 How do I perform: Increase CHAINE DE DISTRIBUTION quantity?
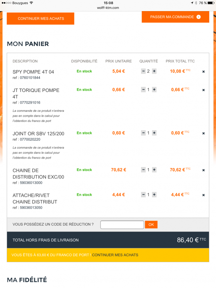tap(154, 170)
